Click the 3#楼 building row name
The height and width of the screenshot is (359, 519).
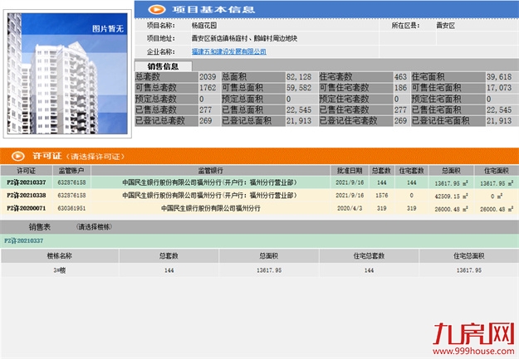tap(60, 270)
